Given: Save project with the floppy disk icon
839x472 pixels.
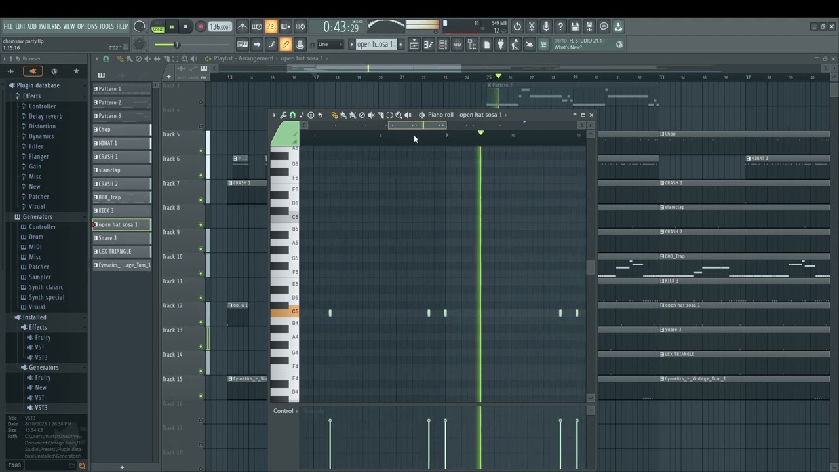Looking at the screenshot, I should click(575, 27).
